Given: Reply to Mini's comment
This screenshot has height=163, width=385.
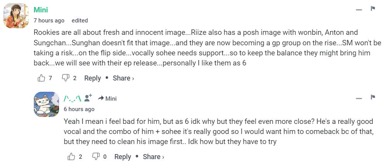Looking at the screenshot, I should [x=92, y=78].
